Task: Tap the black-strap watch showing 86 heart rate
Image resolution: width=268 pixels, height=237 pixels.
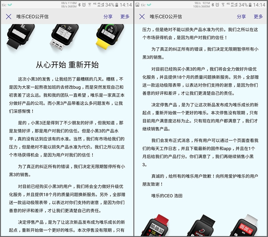Action: click(x=21, y=37)
